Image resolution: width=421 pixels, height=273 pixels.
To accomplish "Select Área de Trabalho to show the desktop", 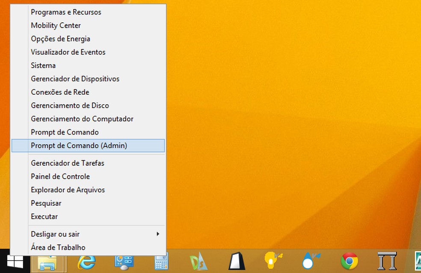I will pyautogui.click(x=58, y=247).
